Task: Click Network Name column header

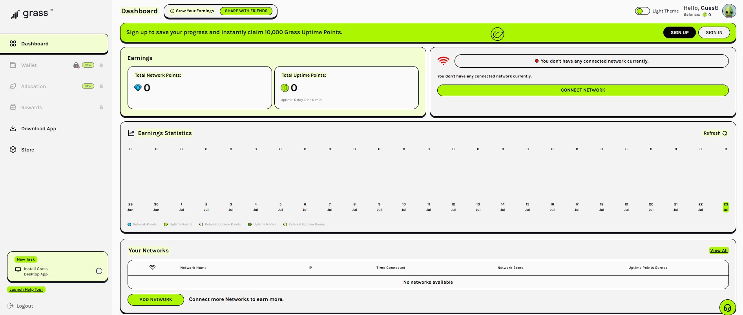Action: click(193, 268)
